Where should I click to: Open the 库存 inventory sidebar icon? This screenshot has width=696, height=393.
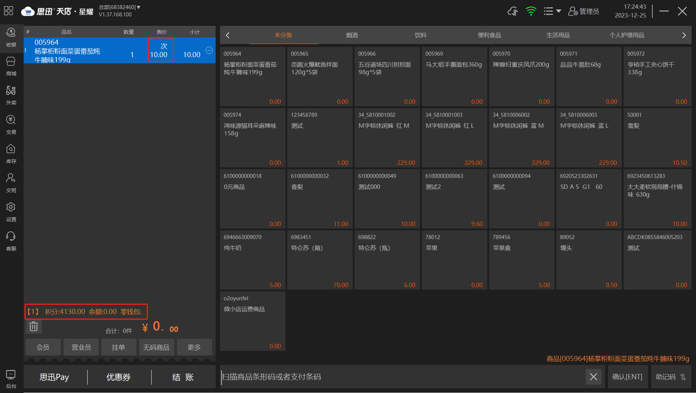click(x=11, y=154)
